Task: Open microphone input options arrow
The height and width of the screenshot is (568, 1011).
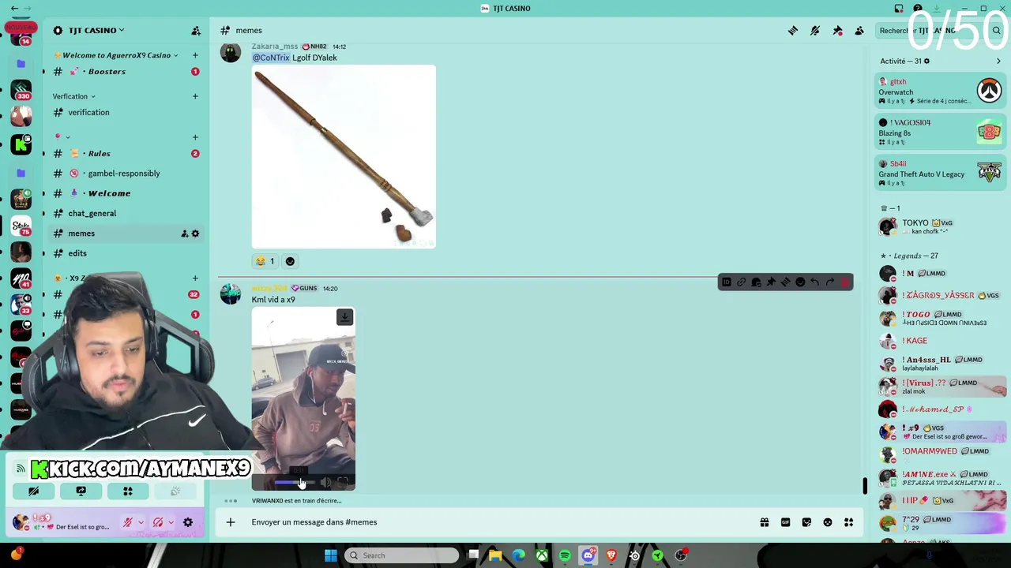Action: pyautogui.click(x=141, y=522)
